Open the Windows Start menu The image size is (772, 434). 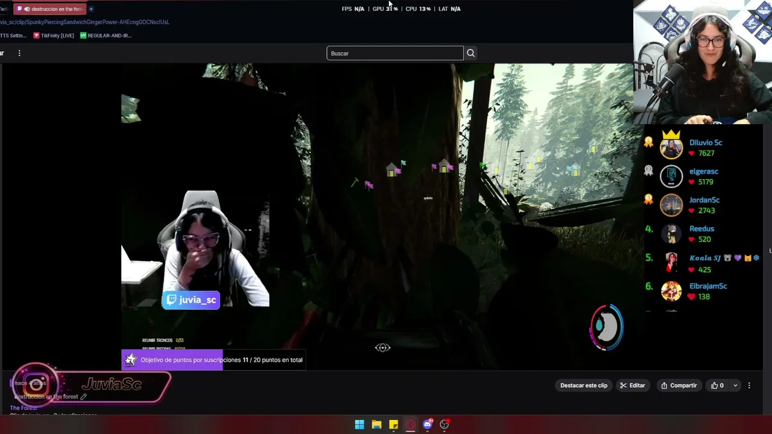(x=359, y=424)
